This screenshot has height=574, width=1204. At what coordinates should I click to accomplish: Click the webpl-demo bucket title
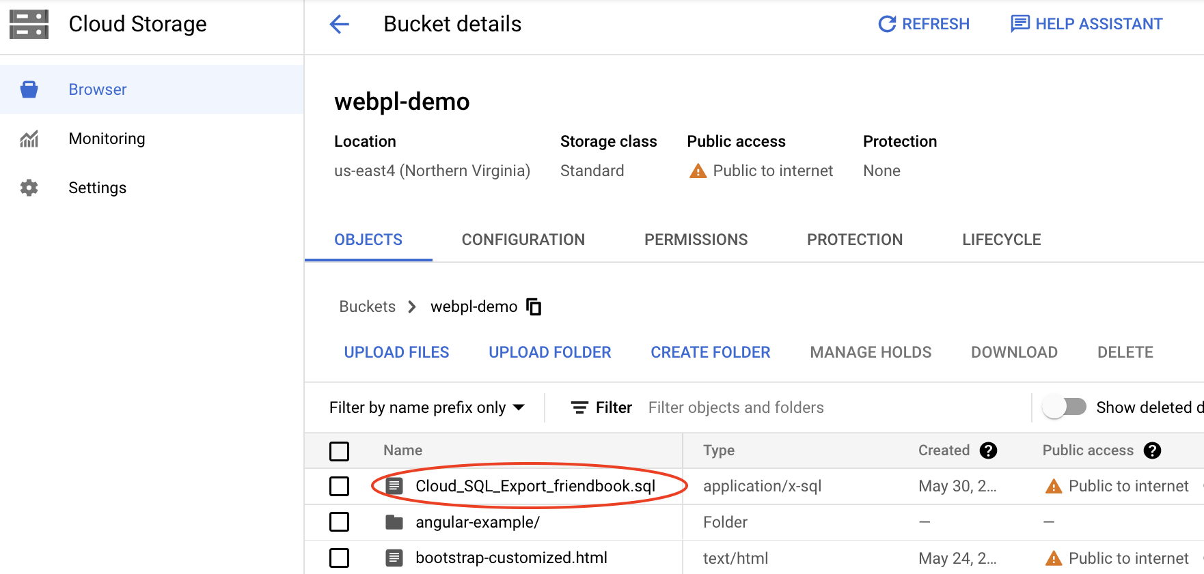tap(402, 102)
